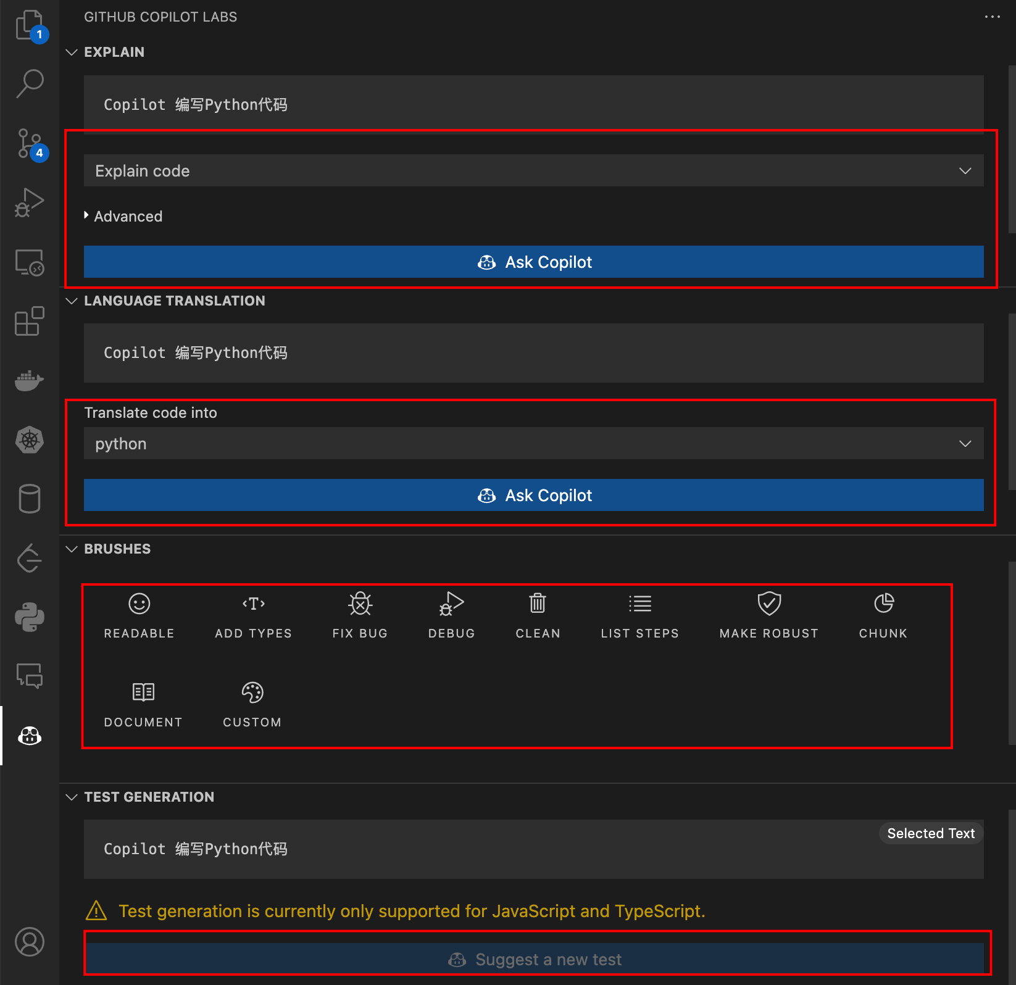Image resolution: width=1016 pixels, height=985 pixels.
Task: Collapse the LANGUAGE TRANSLATION section
Action: pos(72,301)
